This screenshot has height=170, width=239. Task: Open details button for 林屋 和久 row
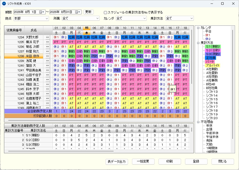48,51
